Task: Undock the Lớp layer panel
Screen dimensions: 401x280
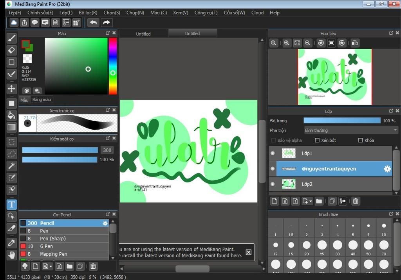Action: 391,111
